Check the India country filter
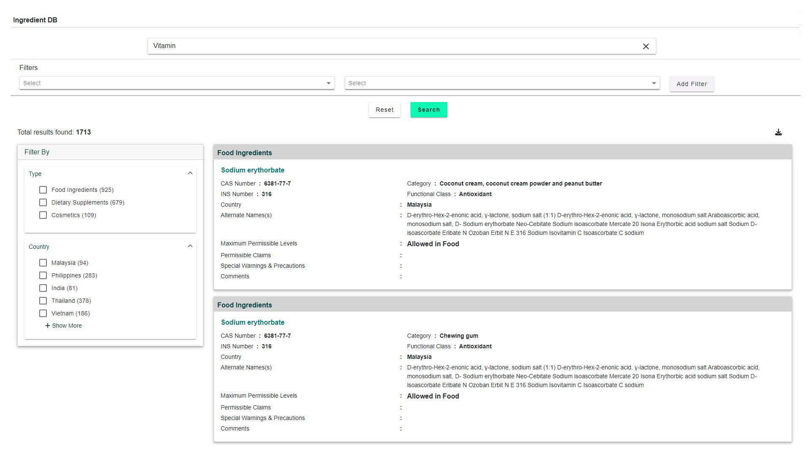Image resolution: width=811 pixels, height=455 pixels. pyautogui.click(x=43, y=288)
